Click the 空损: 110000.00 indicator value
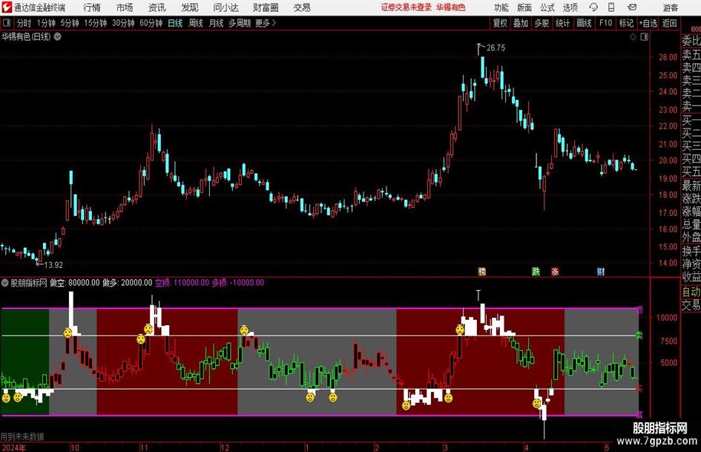Viewport: 701px width, 452px height. pos(182,282)
